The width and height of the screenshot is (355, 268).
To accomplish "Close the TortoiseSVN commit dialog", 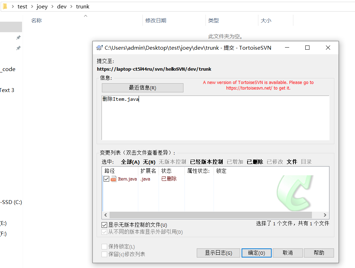I will pos(328,48).
